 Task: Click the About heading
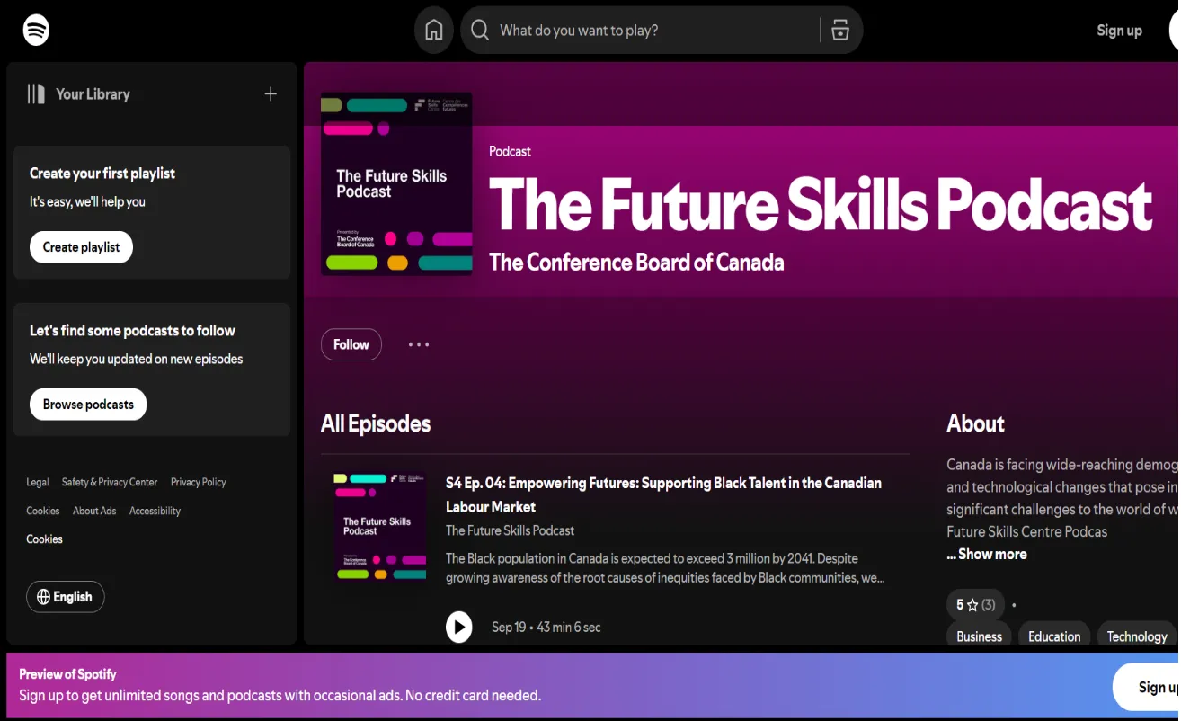point(975,423)
